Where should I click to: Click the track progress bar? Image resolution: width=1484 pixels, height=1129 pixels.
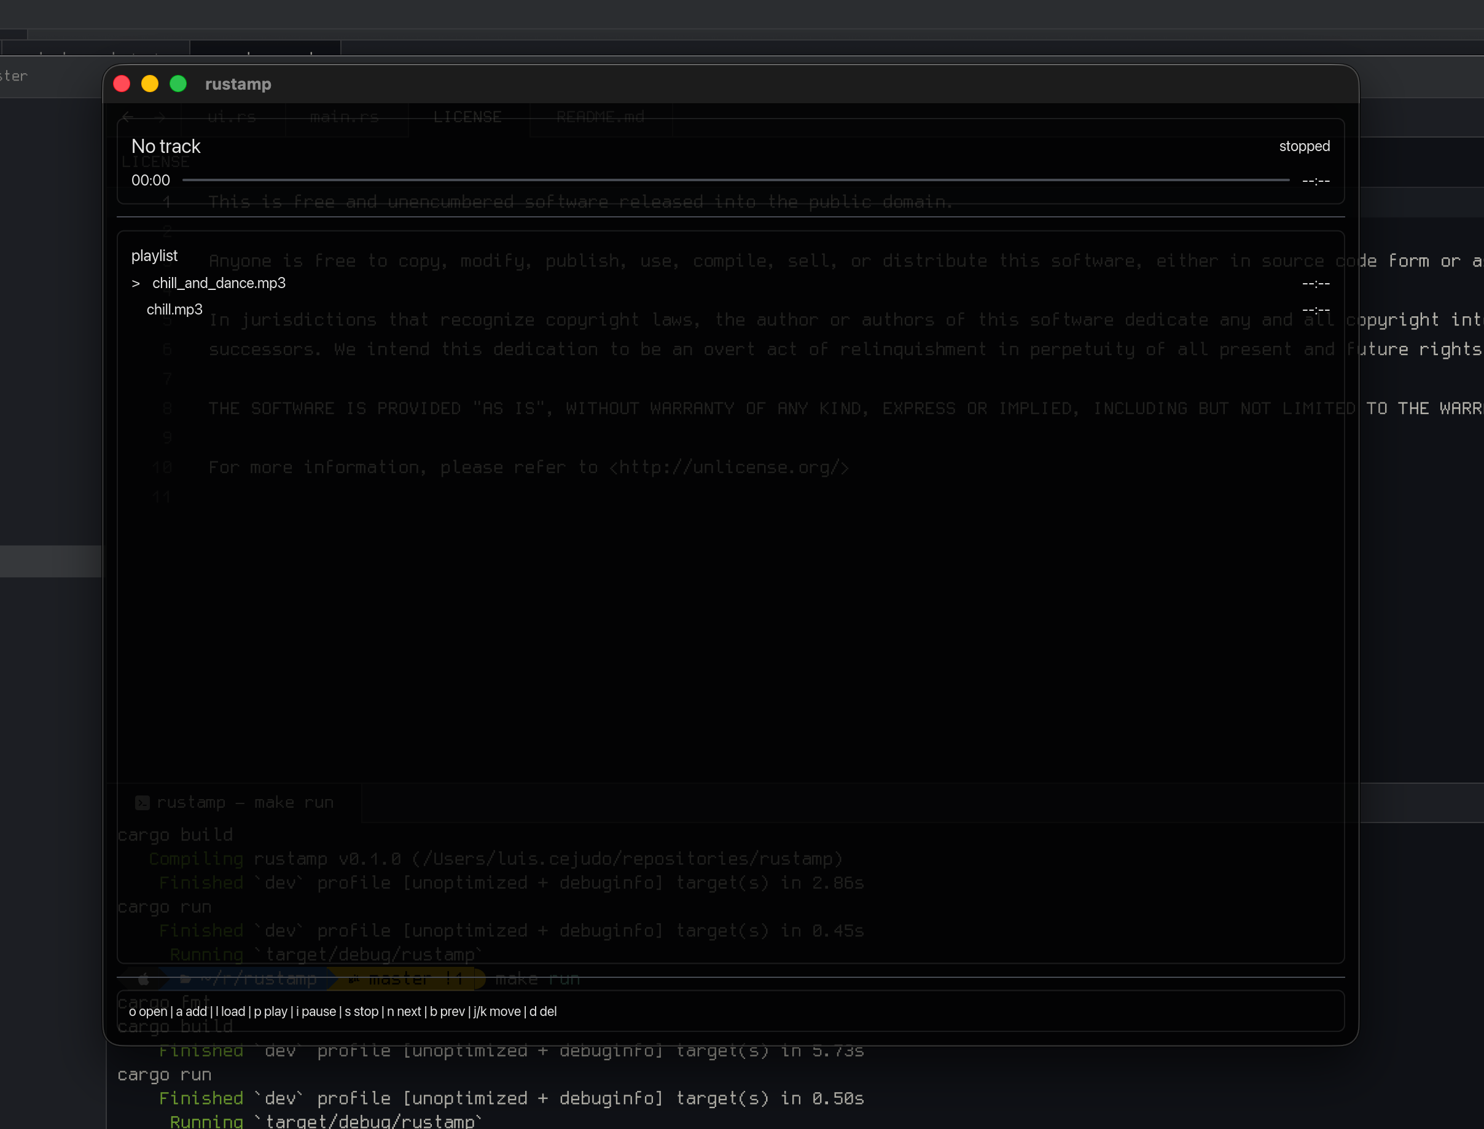coord(735,180)
